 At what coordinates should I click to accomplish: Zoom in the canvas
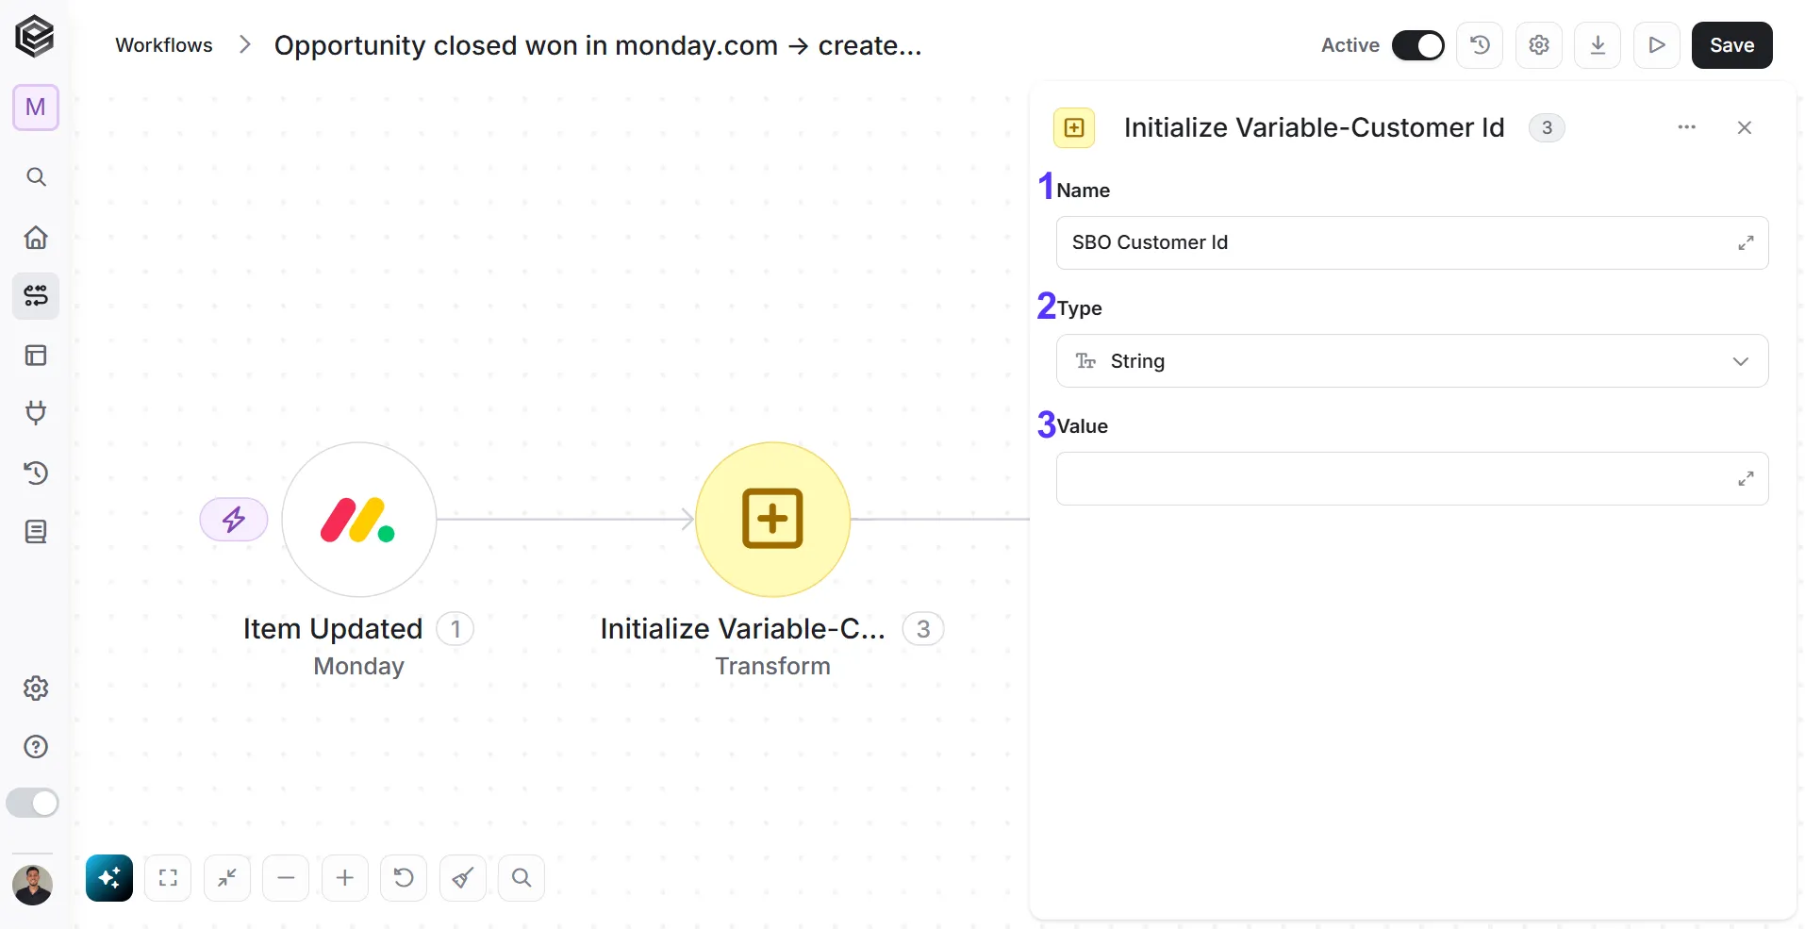click(345, 878)
